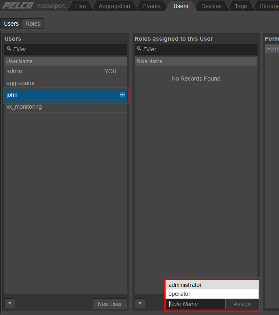This screenshot has height=315, width=279.
Task: Select the aggregator user row
Action: 66,83
